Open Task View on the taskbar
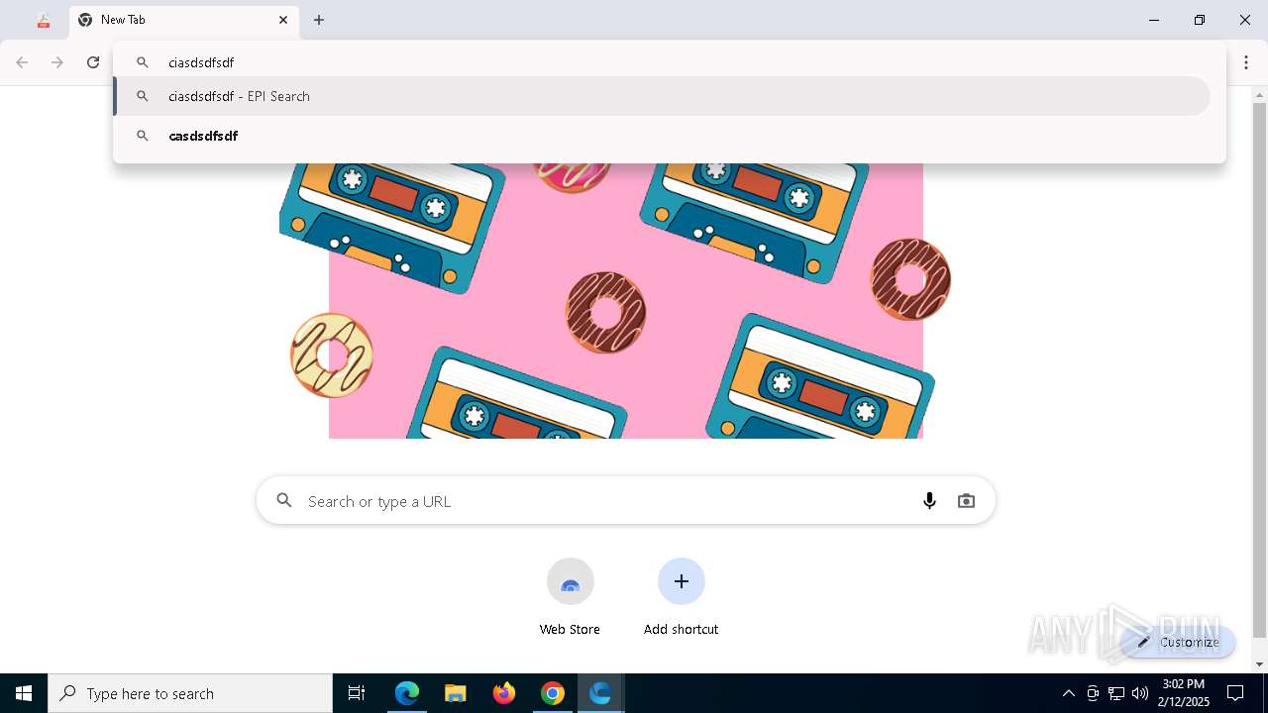 357,693
